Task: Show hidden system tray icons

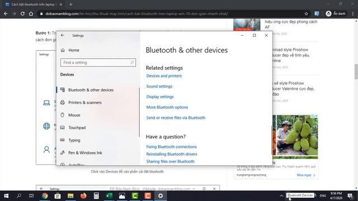Action: (x=281, y=195)
